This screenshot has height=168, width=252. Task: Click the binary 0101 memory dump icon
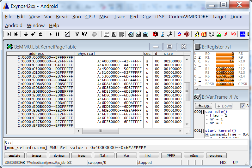[x=114, y=34]
